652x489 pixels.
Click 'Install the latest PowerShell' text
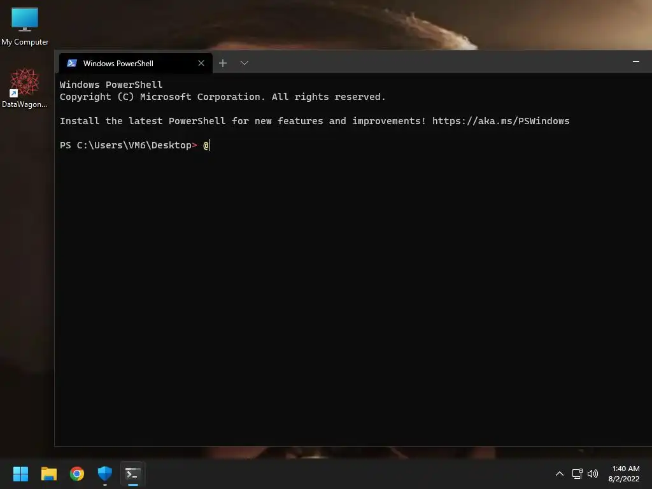pos(143,121)
